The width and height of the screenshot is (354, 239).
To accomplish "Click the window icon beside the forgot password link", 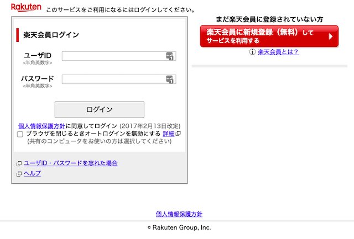I will click(19, 163).
